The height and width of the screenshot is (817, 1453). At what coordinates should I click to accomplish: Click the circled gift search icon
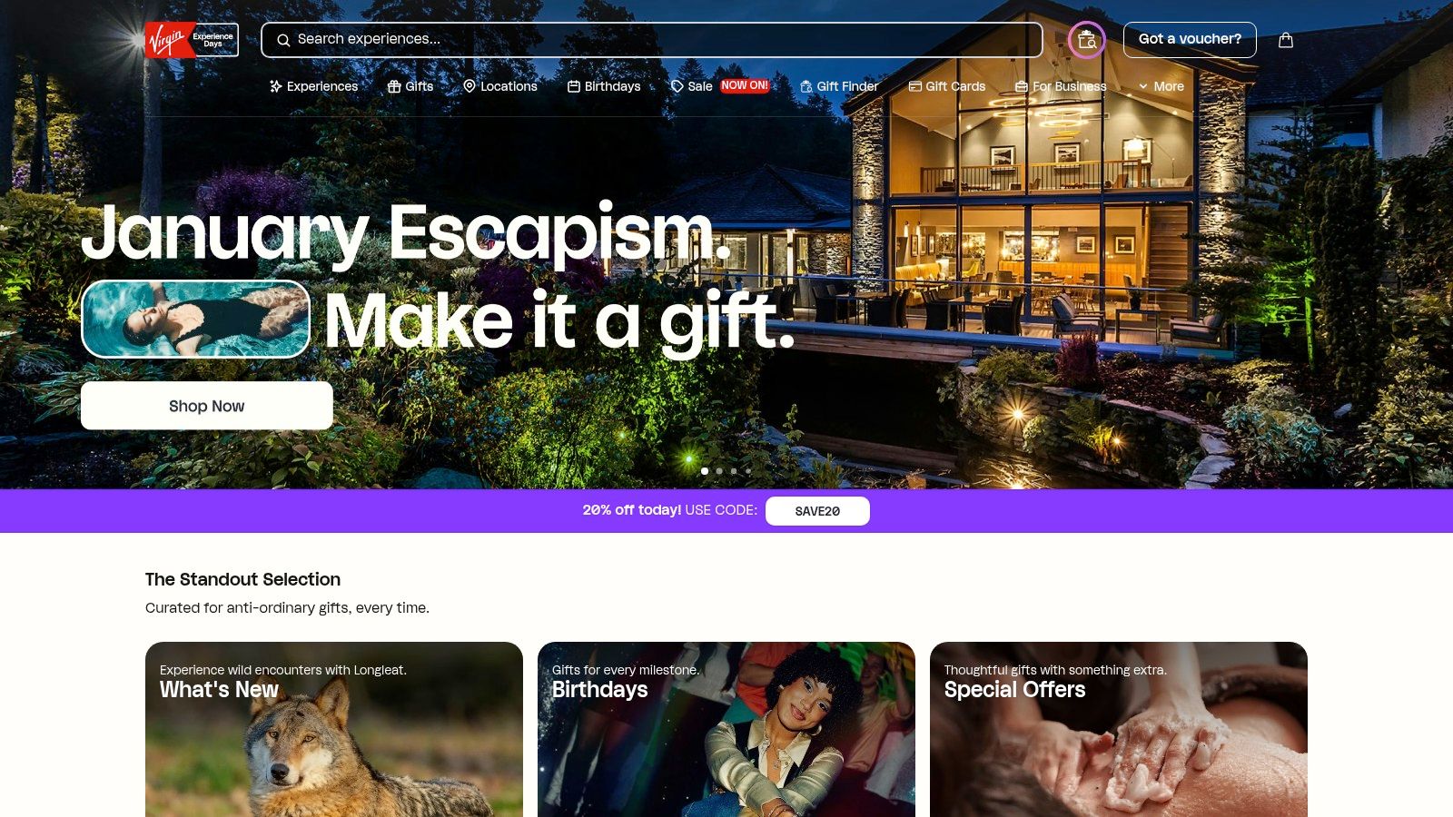pyautogui.click(x=1087, y=40)
